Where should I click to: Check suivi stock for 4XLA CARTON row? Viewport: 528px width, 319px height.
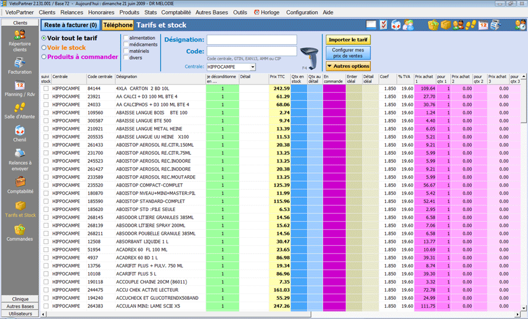click(x=46, y=89)
